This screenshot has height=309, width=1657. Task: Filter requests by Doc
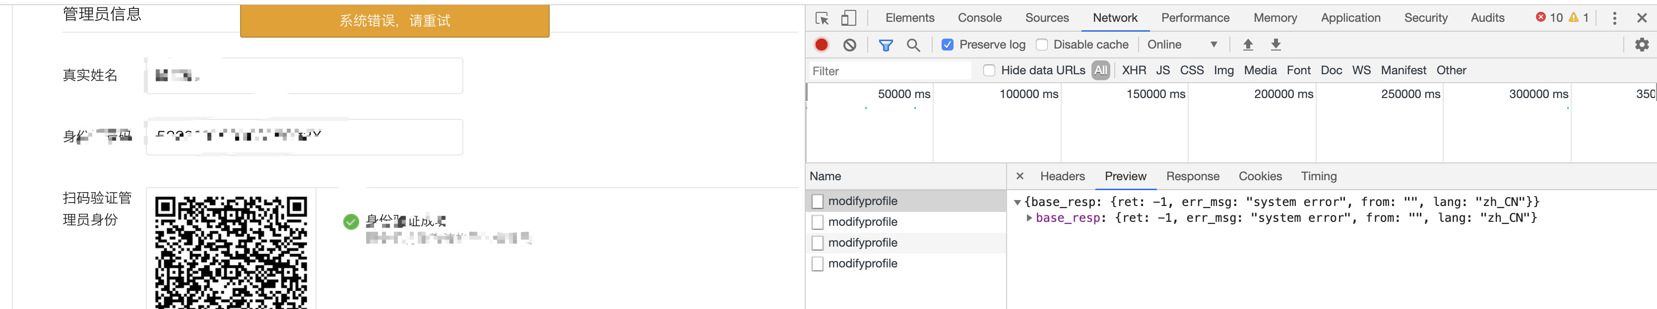click(x=1332, y=70)
